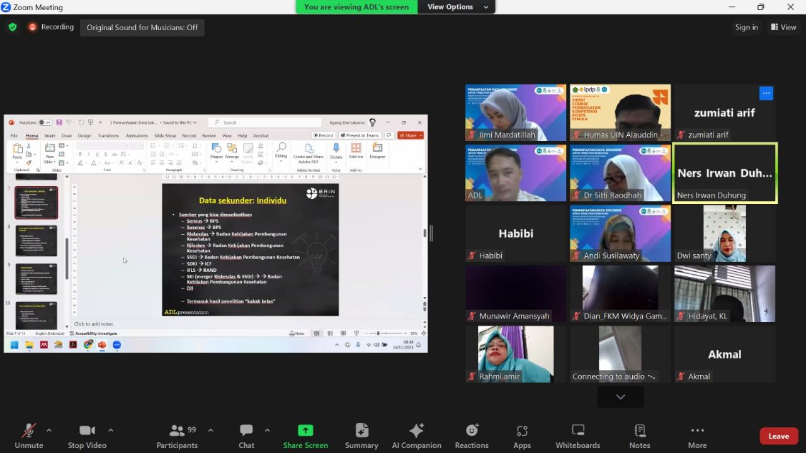Expand audio settings arrow next to Unmute
806x453 pixels.
pyautogui.click(x=49, y=430)
